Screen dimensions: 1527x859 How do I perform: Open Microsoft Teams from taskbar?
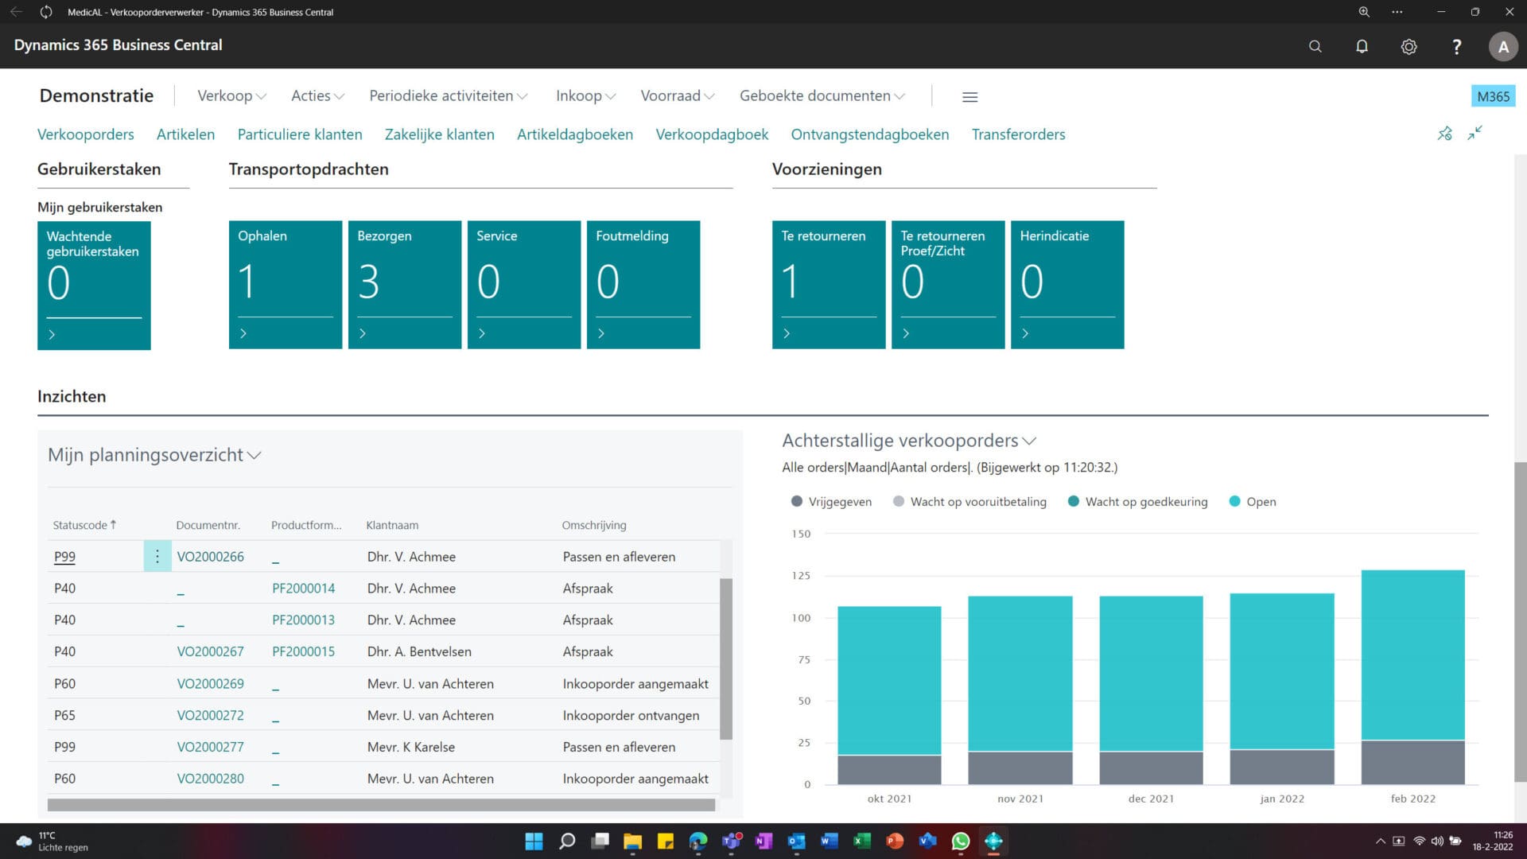coord(731,841)
